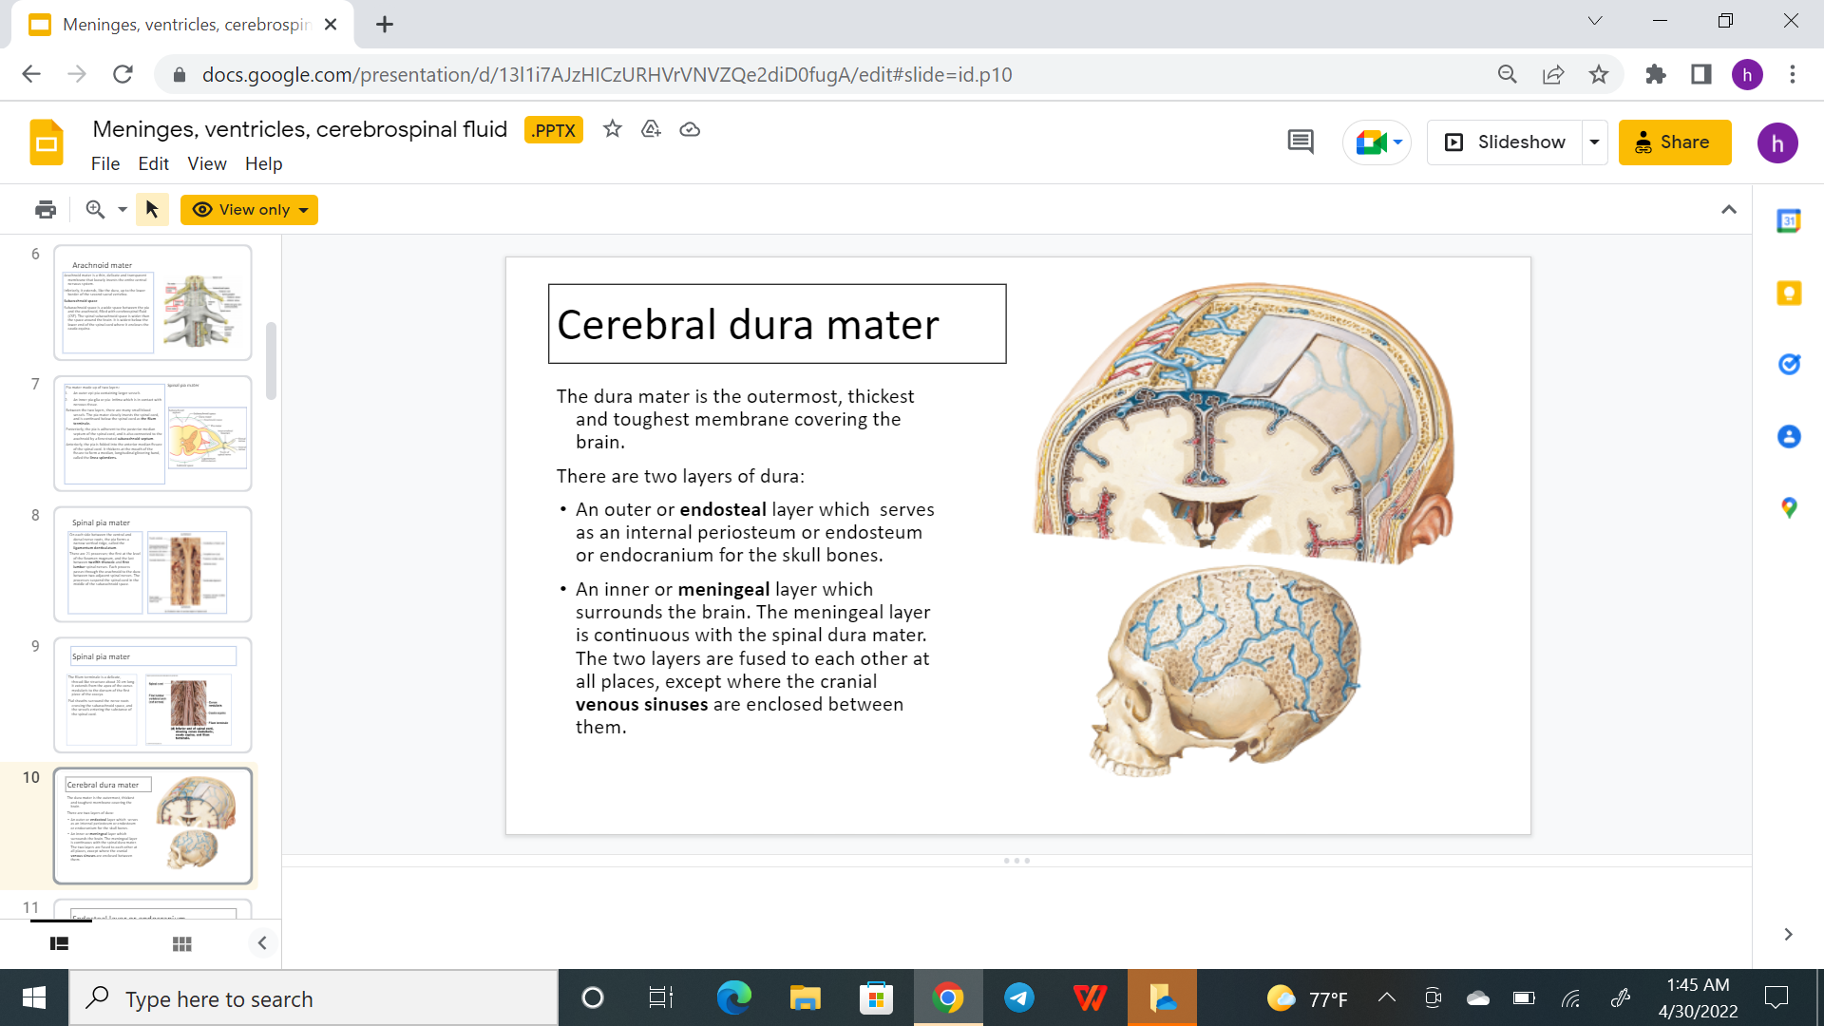Expand Slideshow options arrow
1824x1026 pixels.
[x=1595, y=142]
